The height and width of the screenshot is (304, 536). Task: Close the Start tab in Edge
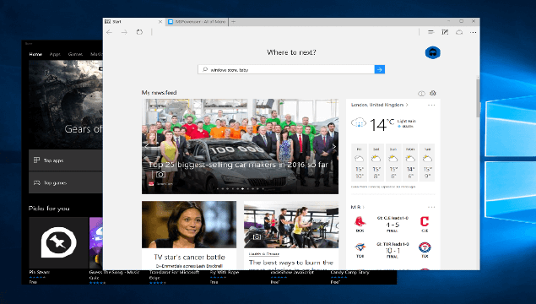(x=160, y=22)
